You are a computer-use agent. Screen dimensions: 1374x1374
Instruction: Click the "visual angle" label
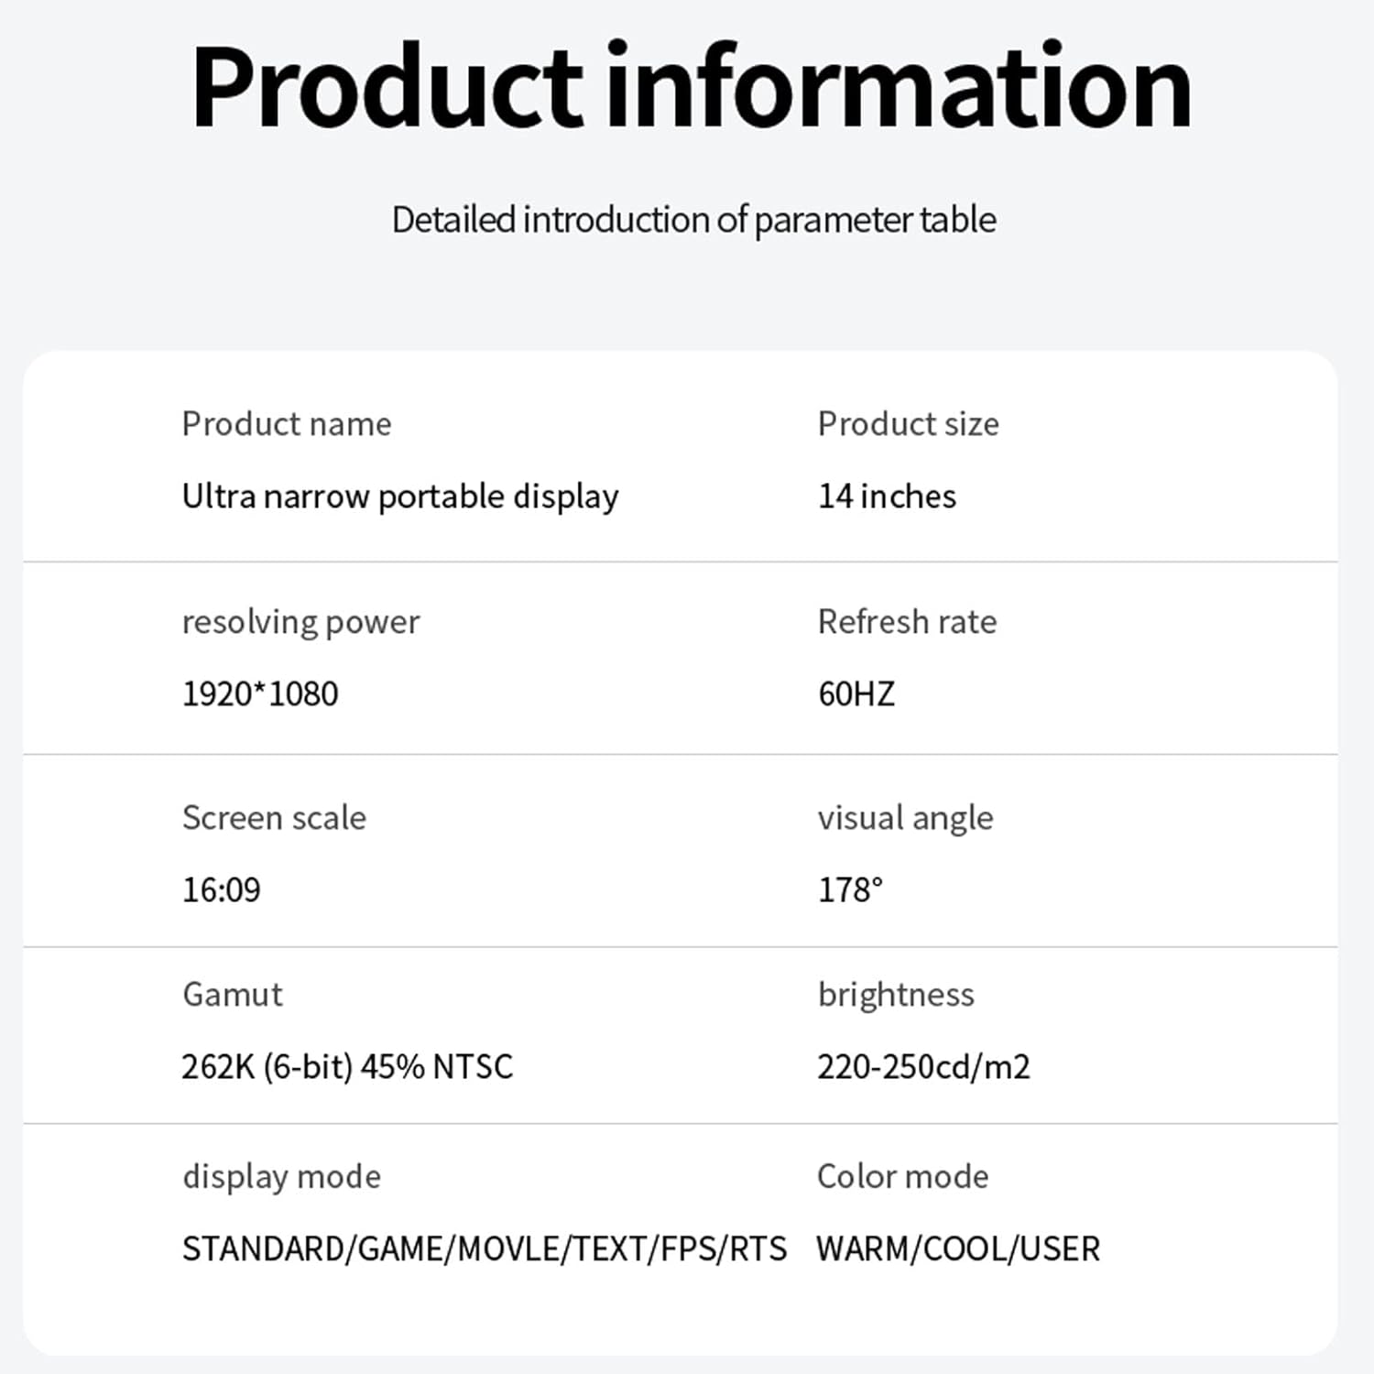905,818
